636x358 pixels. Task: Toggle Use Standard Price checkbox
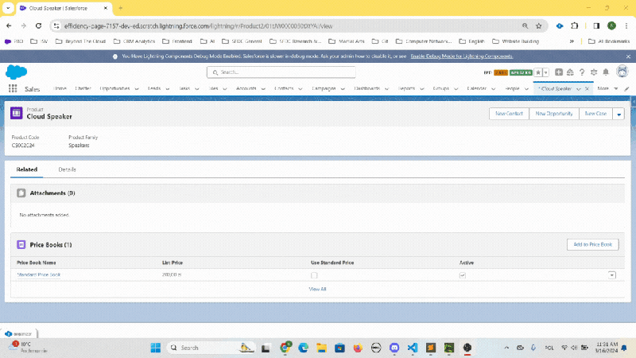pyautogui.click(x=314, y=275)
